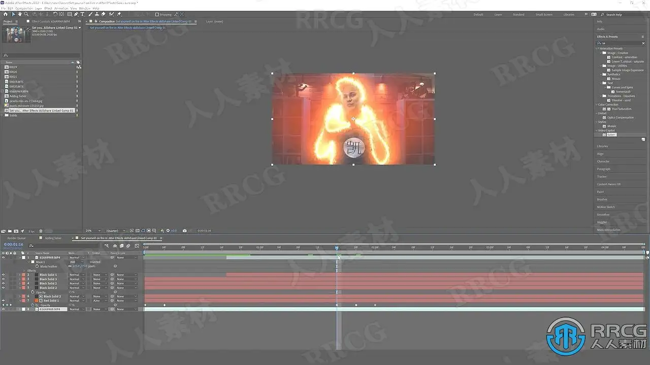This screenshot has height=365, width=650.
Task: Open the Libraries panel on the right
Action: [602, 147]
